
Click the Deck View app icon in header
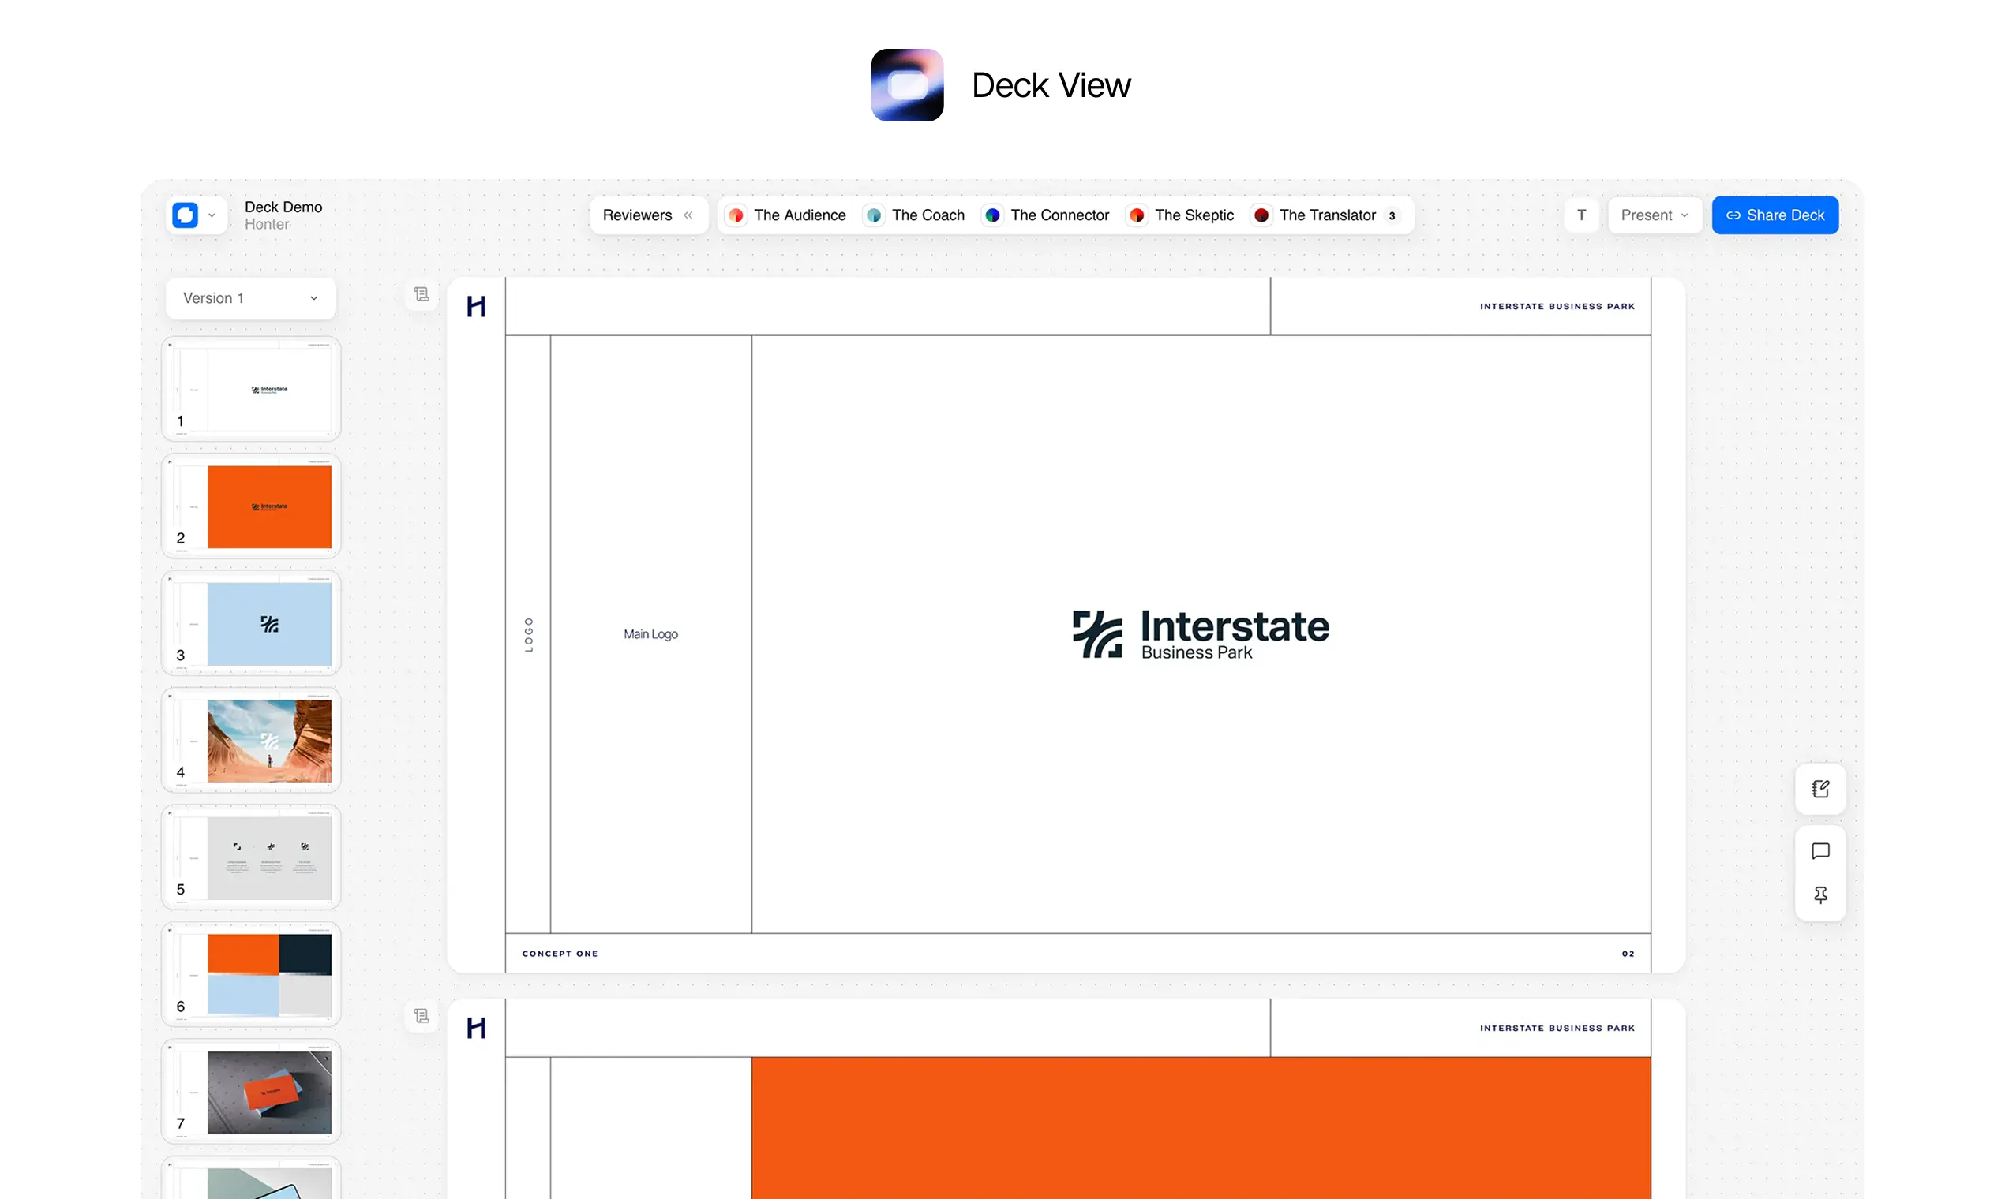pyautogui.click(x=907, y=85)
